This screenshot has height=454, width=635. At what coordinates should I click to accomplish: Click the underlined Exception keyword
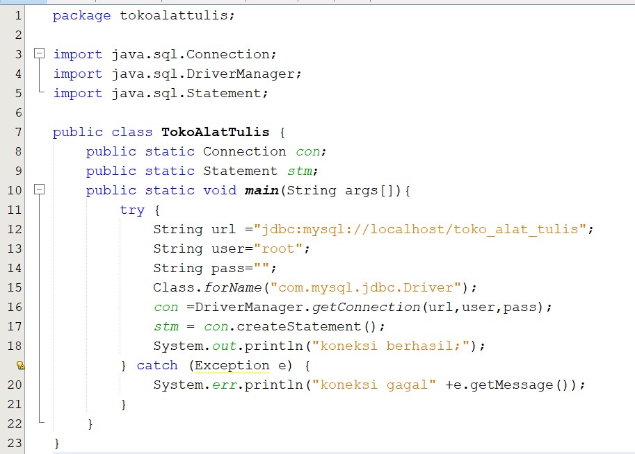(x=232, y=365)
